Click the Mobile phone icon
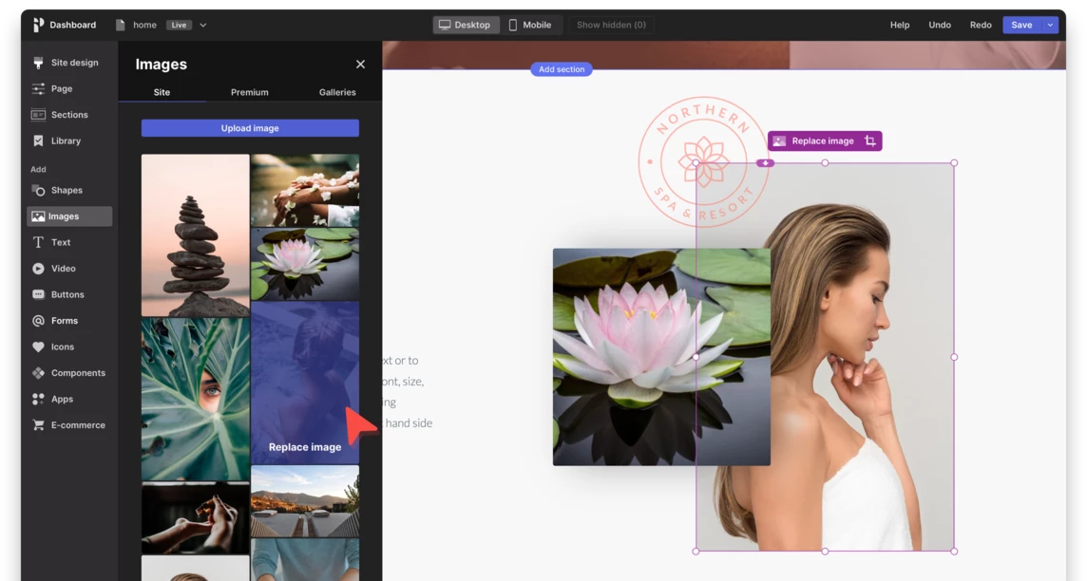Image resolution: width=1087 pixels, height=581 pixels. (513, 25)
